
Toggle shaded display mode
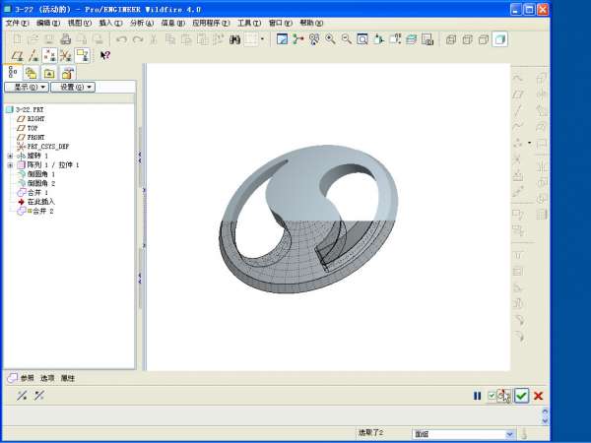point(499,39)
